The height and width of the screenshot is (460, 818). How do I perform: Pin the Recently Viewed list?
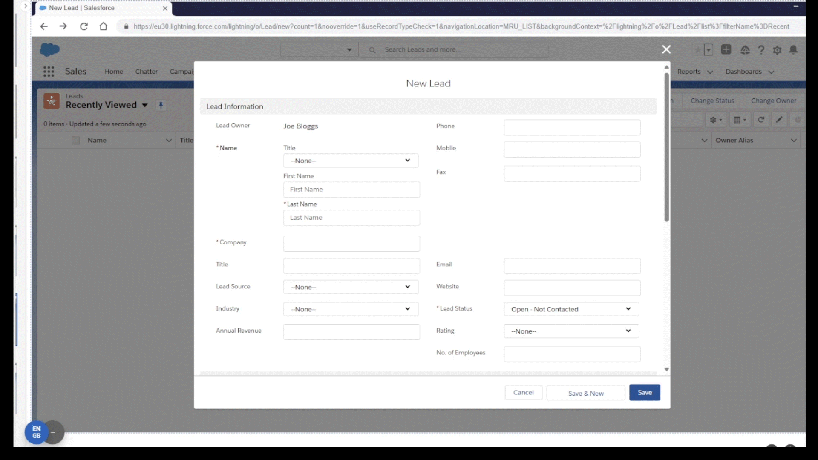(161, 105)
